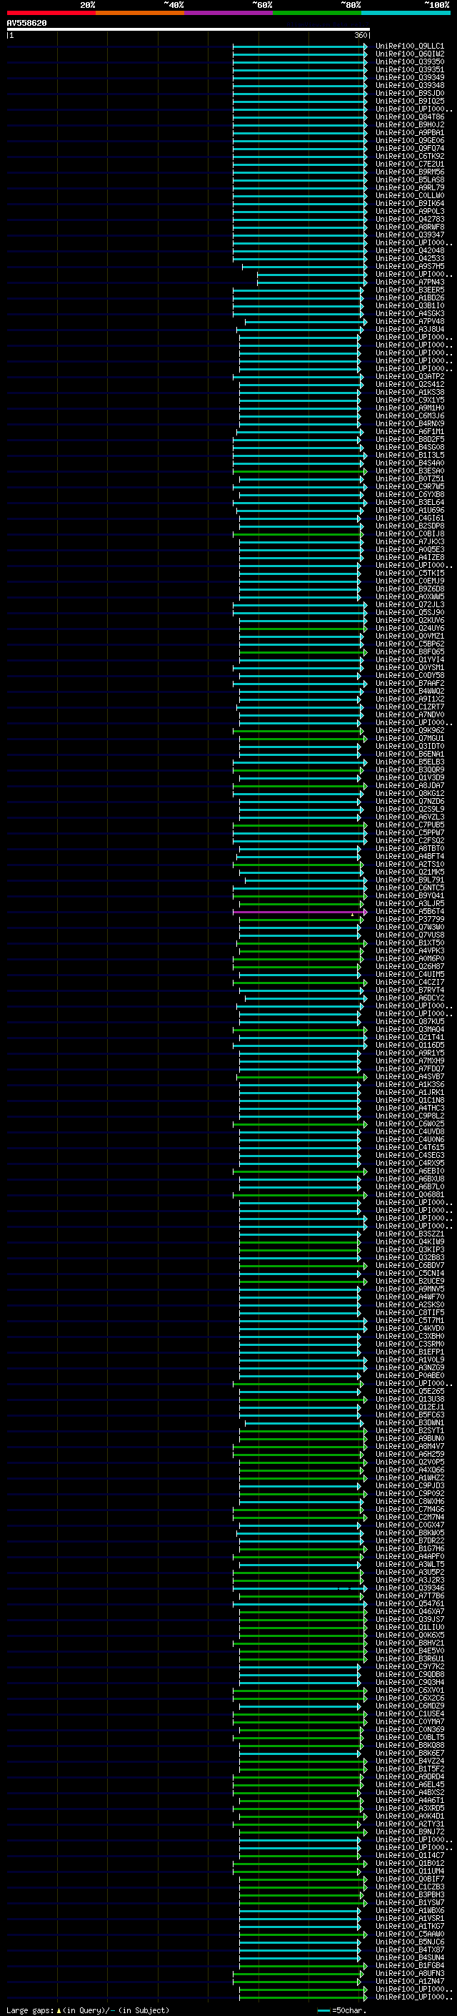Select the UniRef100_C6NTC5 label

click(409, 888)
